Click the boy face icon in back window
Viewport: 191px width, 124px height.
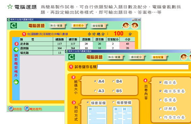(135, 26)
